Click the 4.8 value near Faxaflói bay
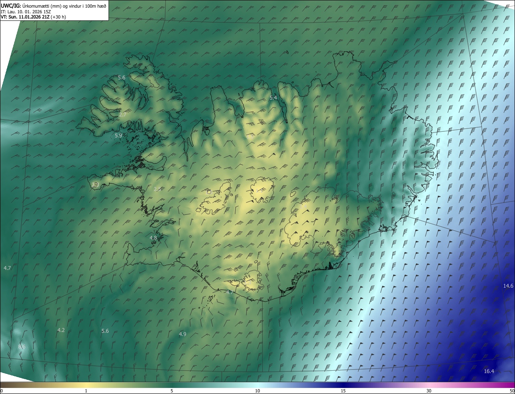This screenshot has height=394, width=515. [153, 238]
